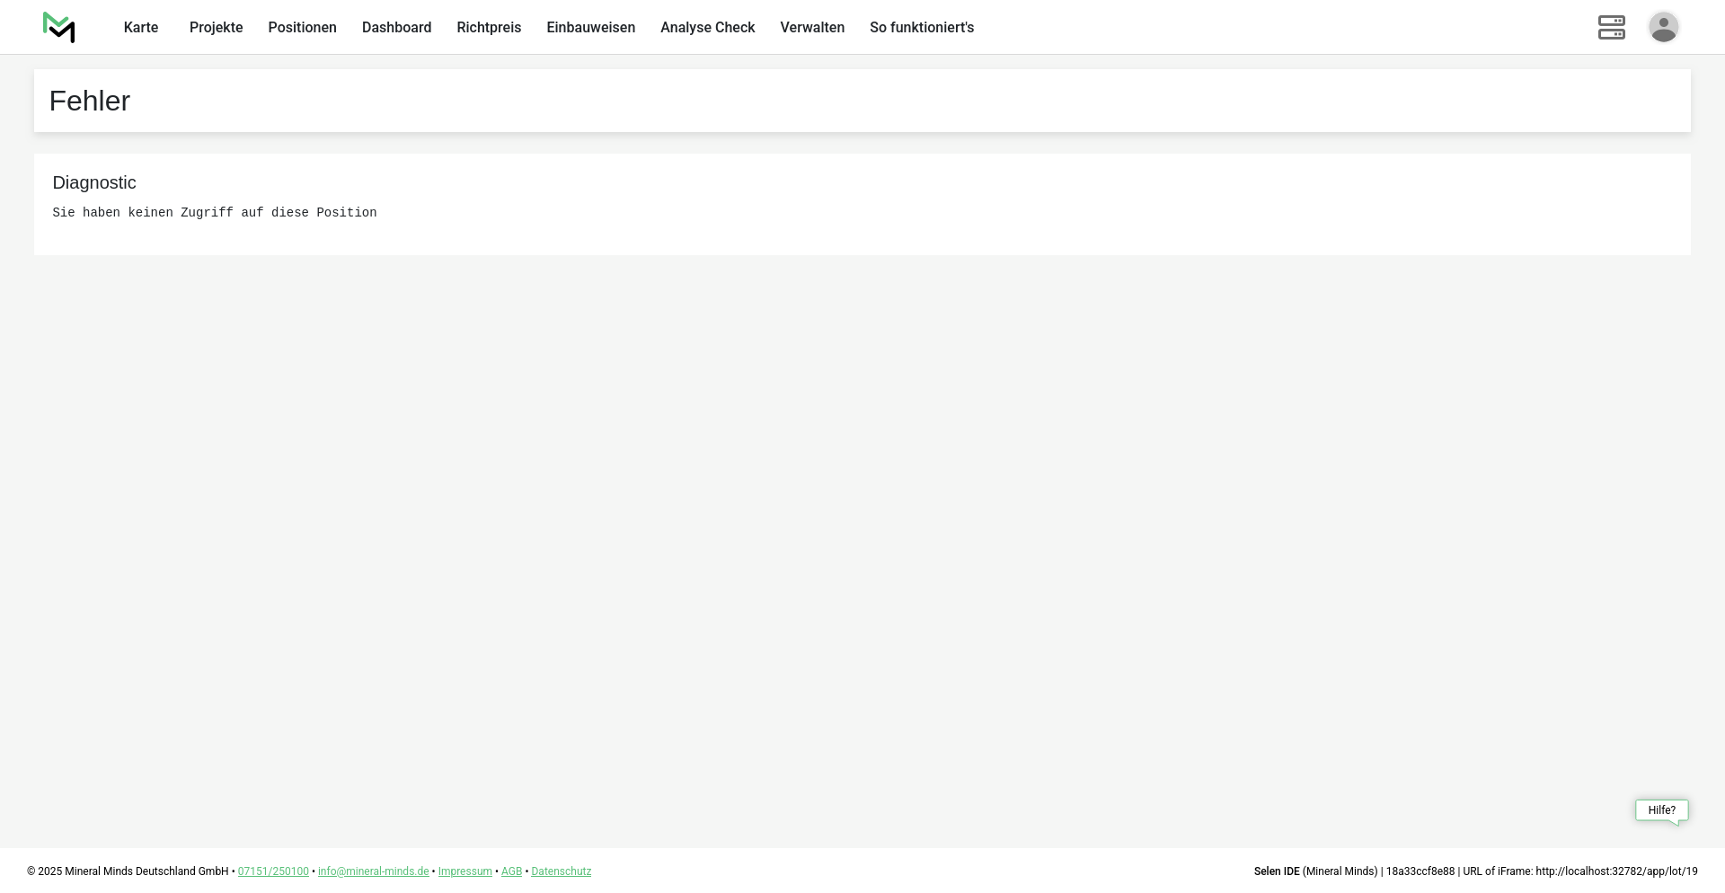
Task: Click the Fehler page heading
Action: 90,102
